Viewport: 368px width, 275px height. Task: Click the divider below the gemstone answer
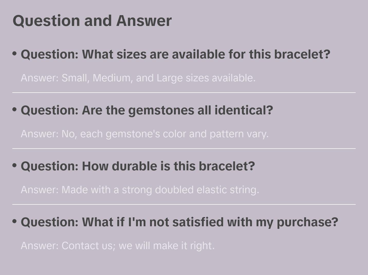pyautogui.click(x=184, y=149)
